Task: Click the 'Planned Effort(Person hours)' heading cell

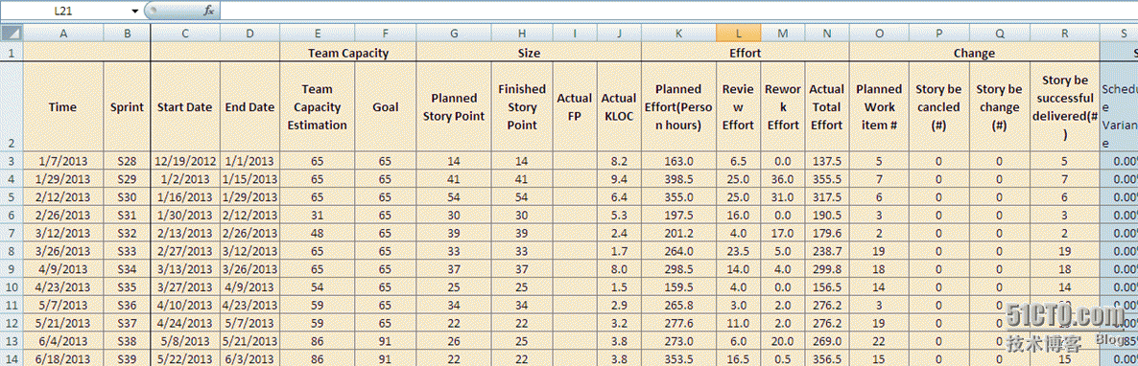Action: [x=678, y=107]
